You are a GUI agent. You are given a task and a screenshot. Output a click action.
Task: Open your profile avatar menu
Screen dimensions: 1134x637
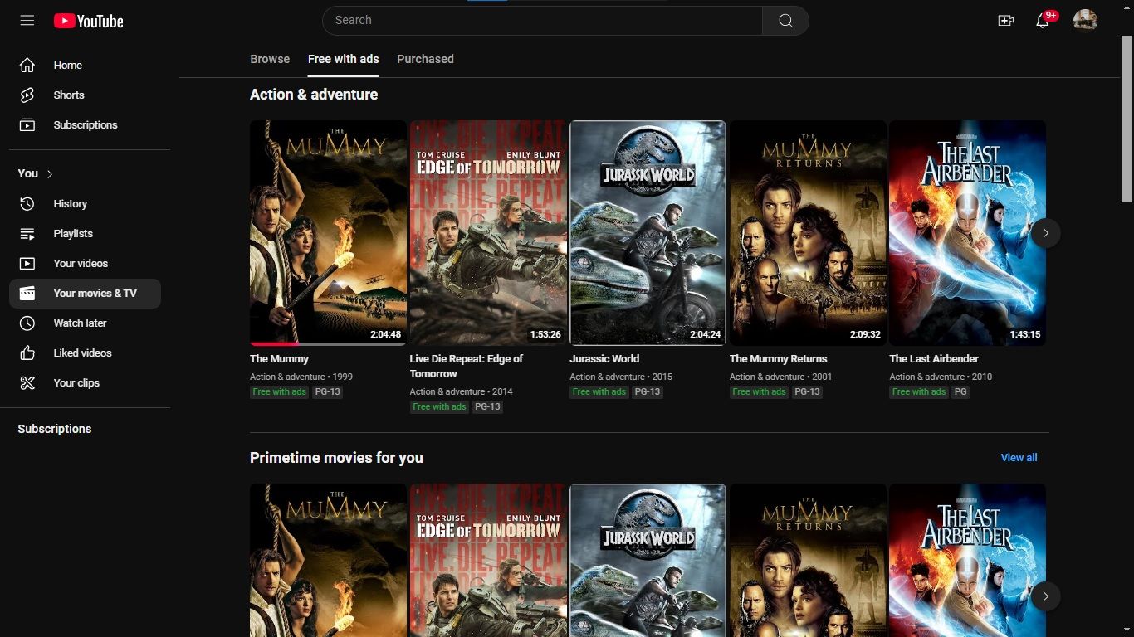point(1085,20)
